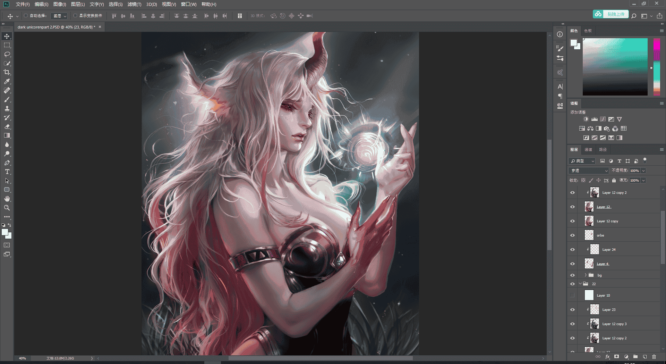Viewport: 666px width, 364px height.
Task: Open the blend mode dropdown
Action: pyautogui.click(x=589, y=171)
